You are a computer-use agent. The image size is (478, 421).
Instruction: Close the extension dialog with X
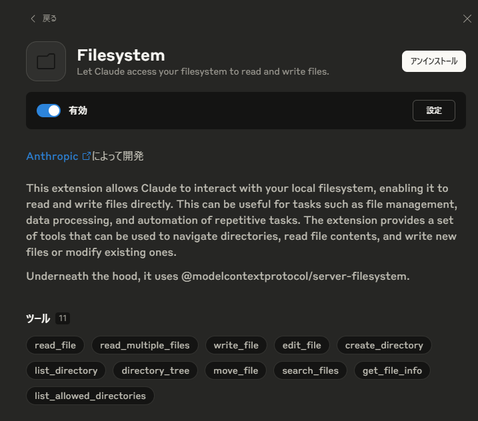(467, 19)
